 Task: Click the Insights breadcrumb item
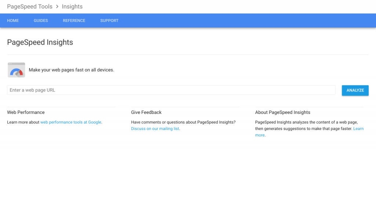[x=72, y=7]
